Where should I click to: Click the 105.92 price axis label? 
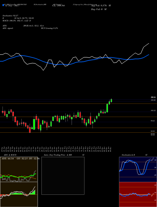click(153, 100)
